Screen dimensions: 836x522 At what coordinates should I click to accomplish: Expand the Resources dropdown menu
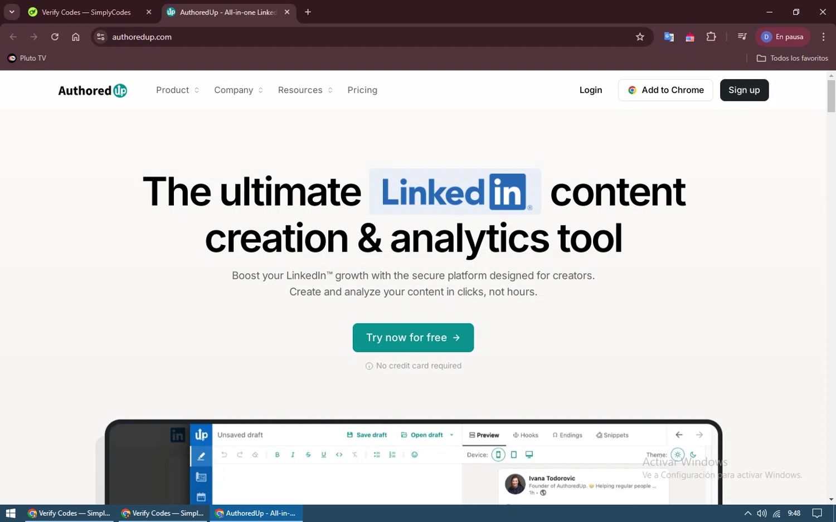(305, 90)
